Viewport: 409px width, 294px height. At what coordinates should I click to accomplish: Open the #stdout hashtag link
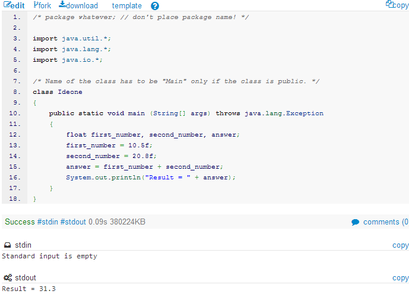pyautogui.click(x=73, y=222)
